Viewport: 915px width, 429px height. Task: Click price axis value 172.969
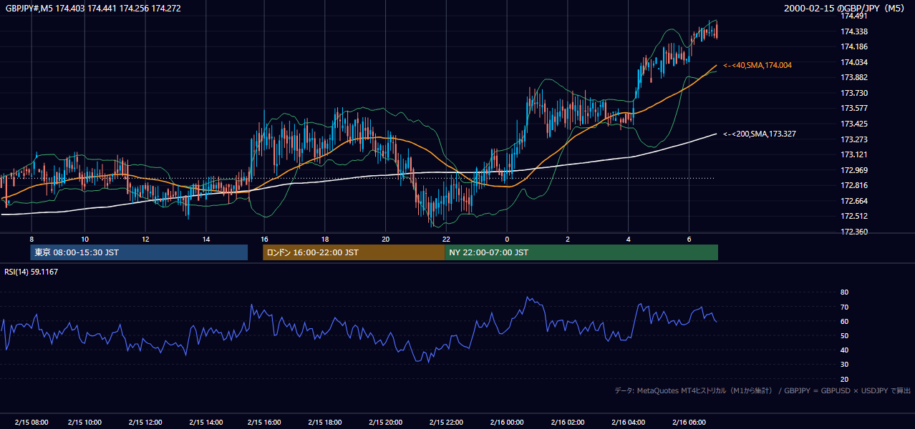854,170
